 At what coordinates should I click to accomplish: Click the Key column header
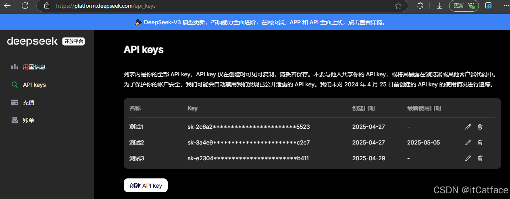193,108
